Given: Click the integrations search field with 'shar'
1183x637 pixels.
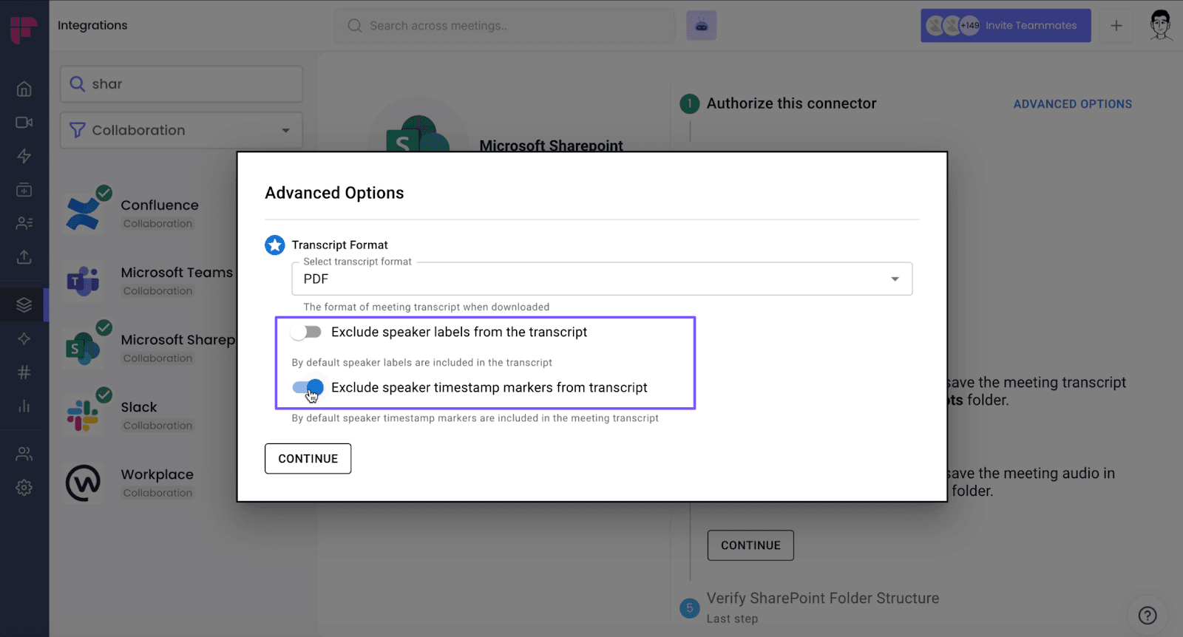Looking at the screenshot, I should coord(181,84).
